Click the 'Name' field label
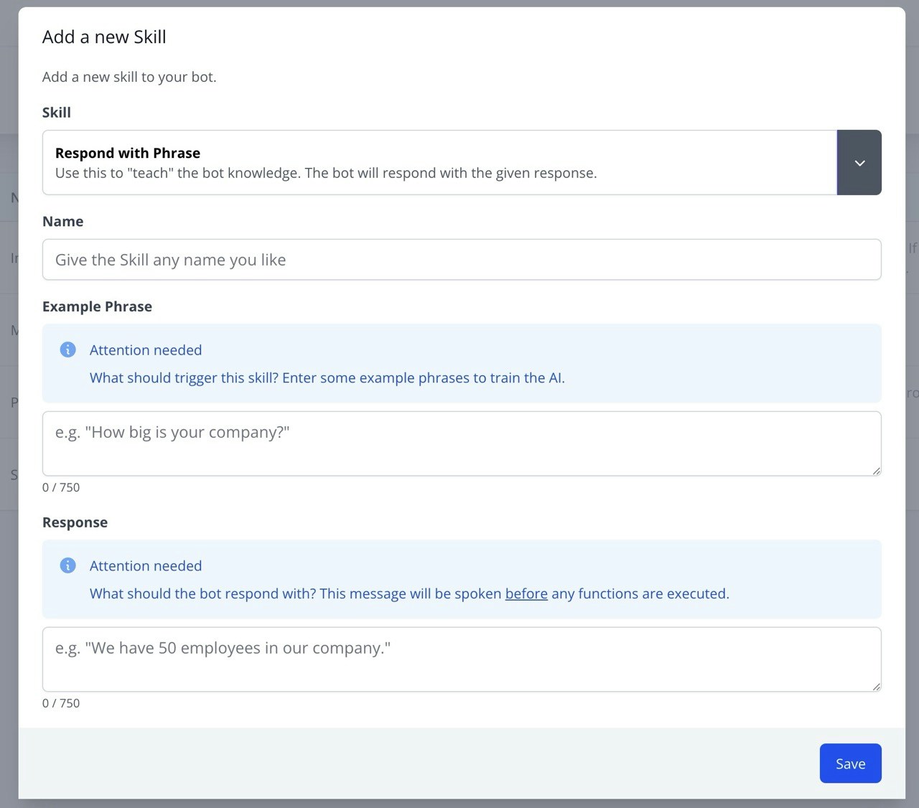The width and height of the screenshot is (919, 808). tap(62, 221)
